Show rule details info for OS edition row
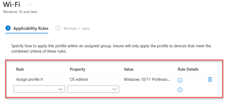Screen dimensions: 245x106 click(180, 80)
